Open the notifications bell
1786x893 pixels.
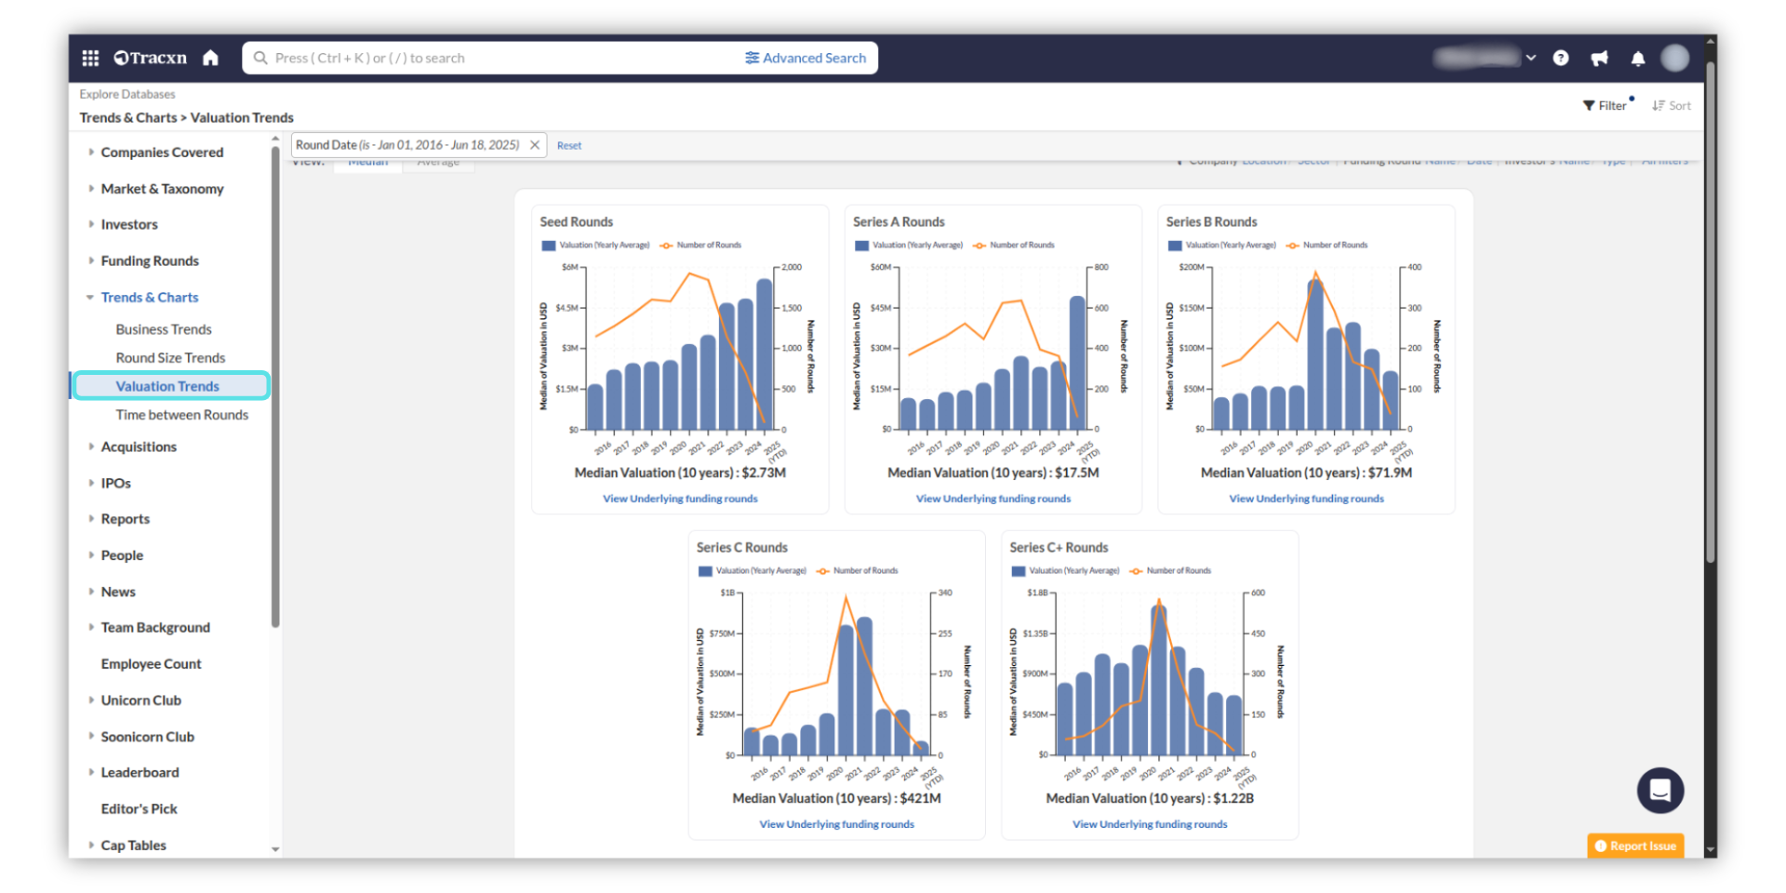[1637, 59]
